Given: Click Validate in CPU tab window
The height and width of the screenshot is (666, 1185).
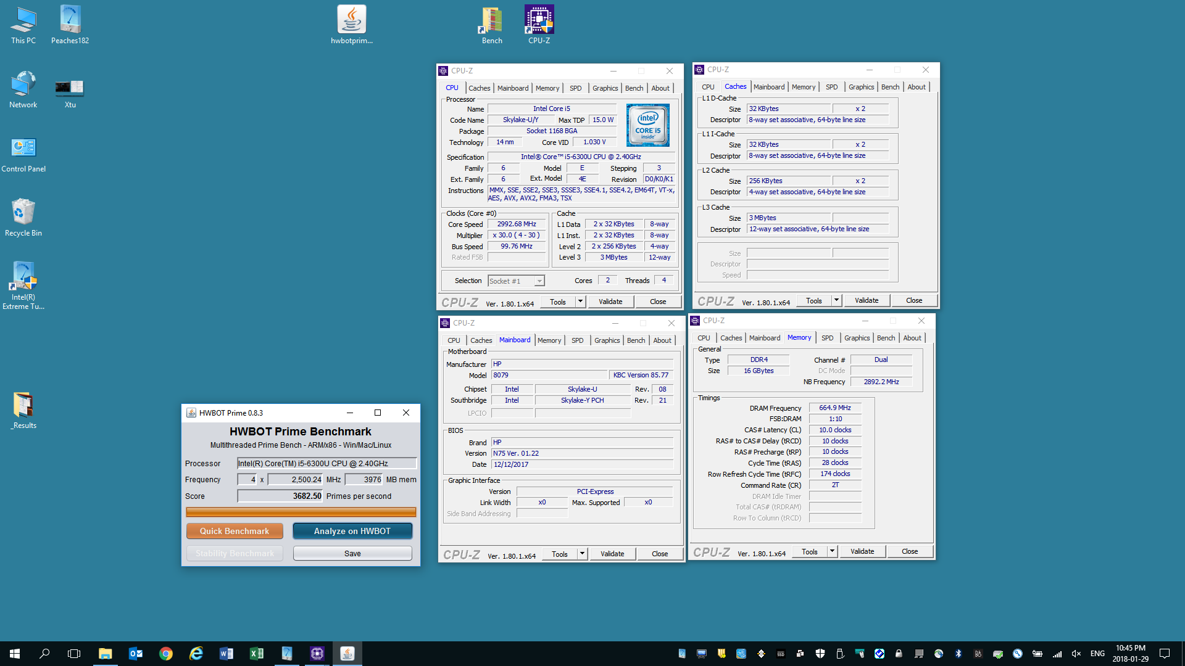Looking at the screenshot, I should (x=610, y=302).
